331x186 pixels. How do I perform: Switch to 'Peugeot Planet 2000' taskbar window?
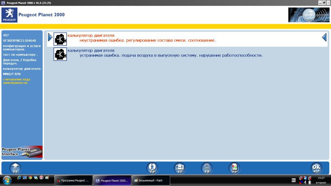112,181
